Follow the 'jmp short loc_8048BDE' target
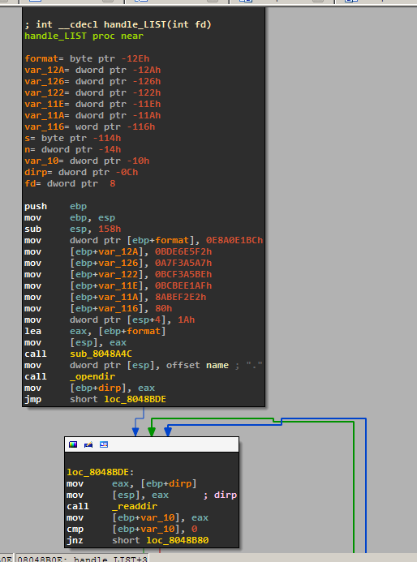417x562 pixels. (135, 399)
